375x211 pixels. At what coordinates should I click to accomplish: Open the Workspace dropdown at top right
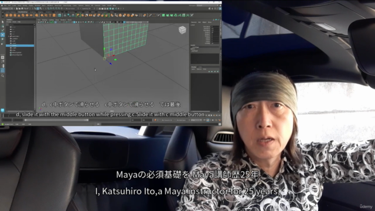(x=207, y=5)
